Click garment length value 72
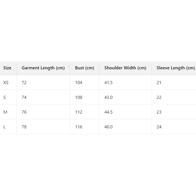 click(24, 83)
